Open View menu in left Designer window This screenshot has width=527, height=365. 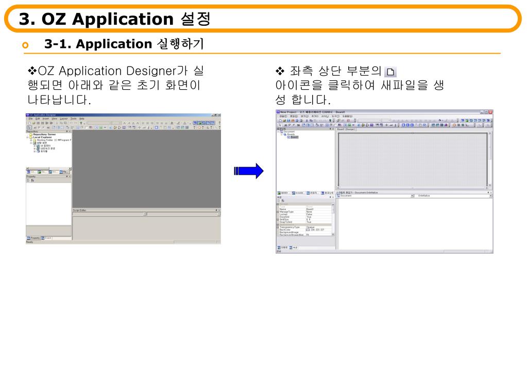tap(54, 119)
